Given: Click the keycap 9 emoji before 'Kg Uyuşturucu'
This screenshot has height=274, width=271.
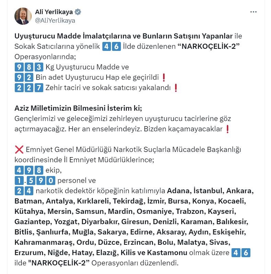Looking at the screenshot, I should pos(19,67).
